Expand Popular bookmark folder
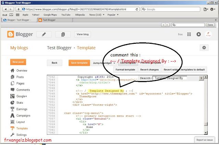Screen dimensions: 219x145 click(113, 15)
